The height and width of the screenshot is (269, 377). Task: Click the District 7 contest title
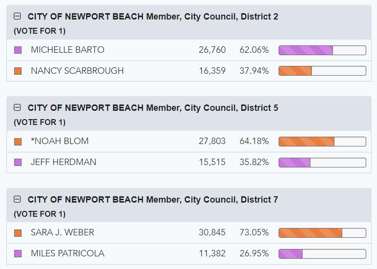pos(153,200)
